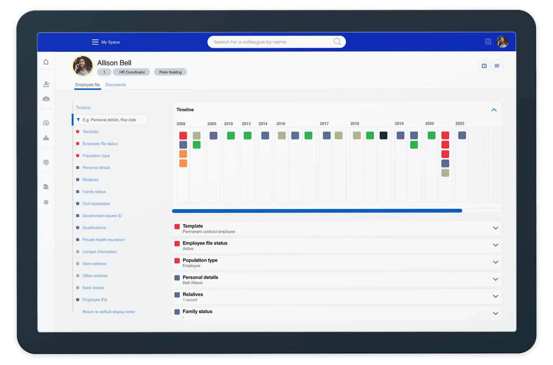Screen dimensions: 553x365
Task: Open the Private health insurance link
Action: tap(103, 239)
